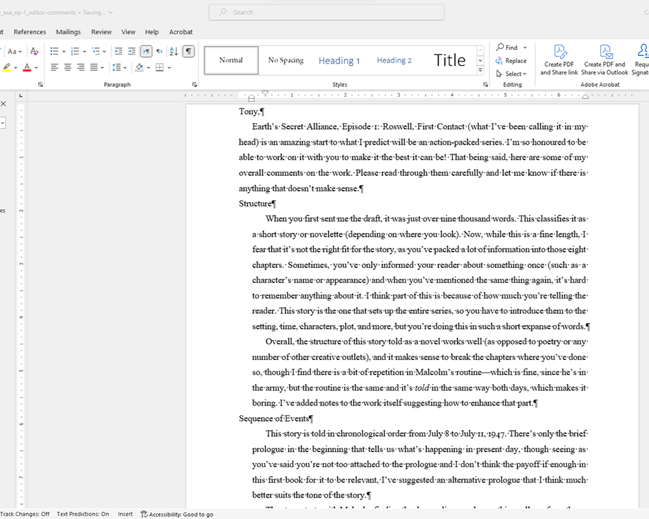Expand the Shading color dropdown arrow
The height and width of the screenshot is (519, 649).
(x=149, y=67)
